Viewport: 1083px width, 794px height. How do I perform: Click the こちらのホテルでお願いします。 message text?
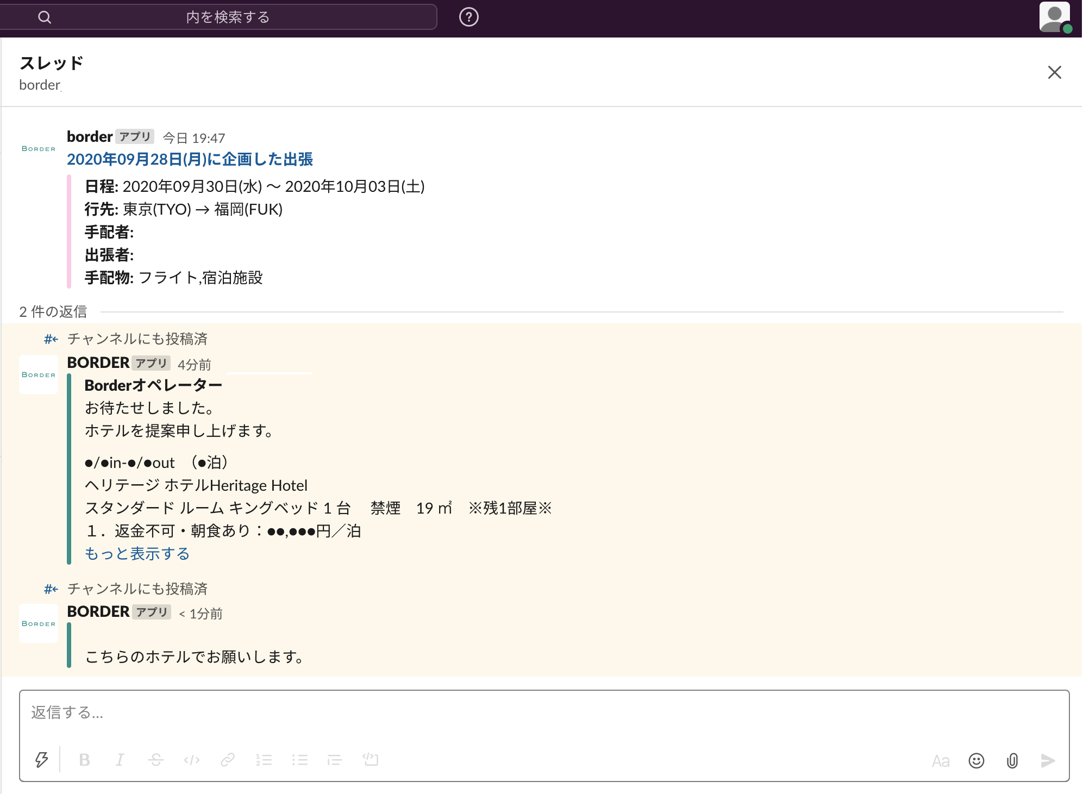(x=196, y=657)
